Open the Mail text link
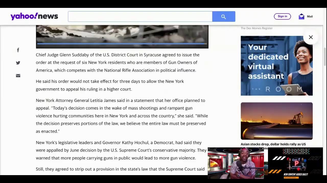Viewport: 327px width, 183px height. coord(310,17)
